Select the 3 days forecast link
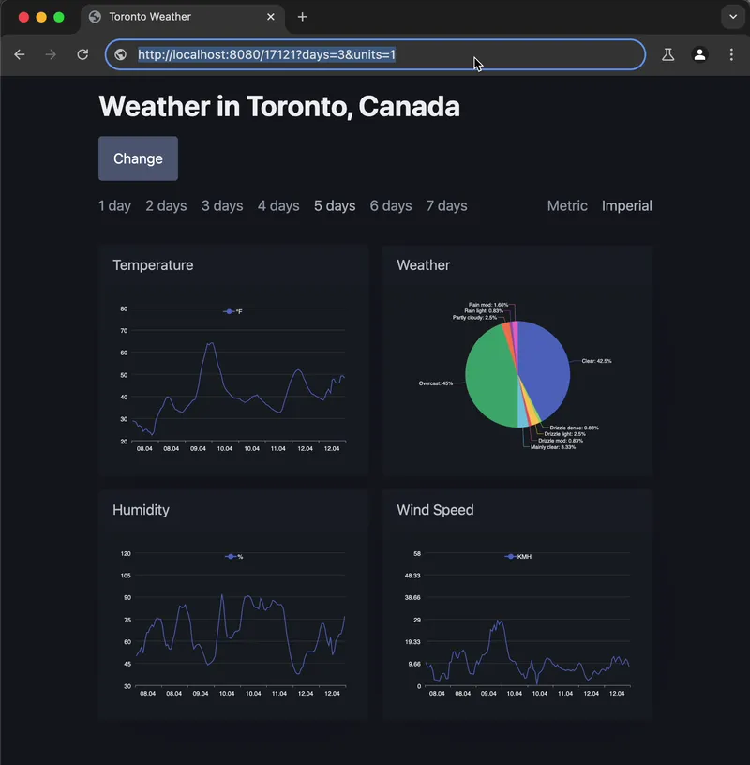The width and height of the screenshot is (750, 765). click(x=222, y=205)
